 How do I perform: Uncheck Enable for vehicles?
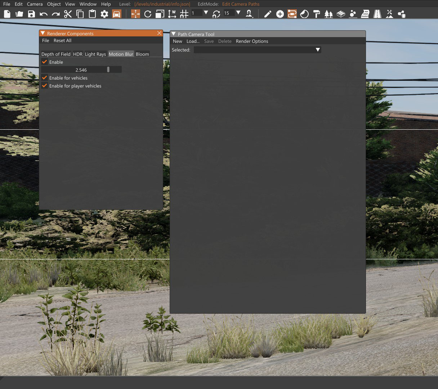(x=45, y=78)
